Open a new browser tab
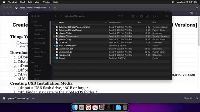The image size is (200, 112). click(55, 8)
